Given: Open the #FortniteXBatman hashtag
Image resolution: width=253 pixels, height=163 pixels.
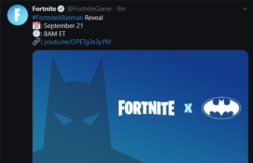Looking at the screenshot, I should pos(58,18).
